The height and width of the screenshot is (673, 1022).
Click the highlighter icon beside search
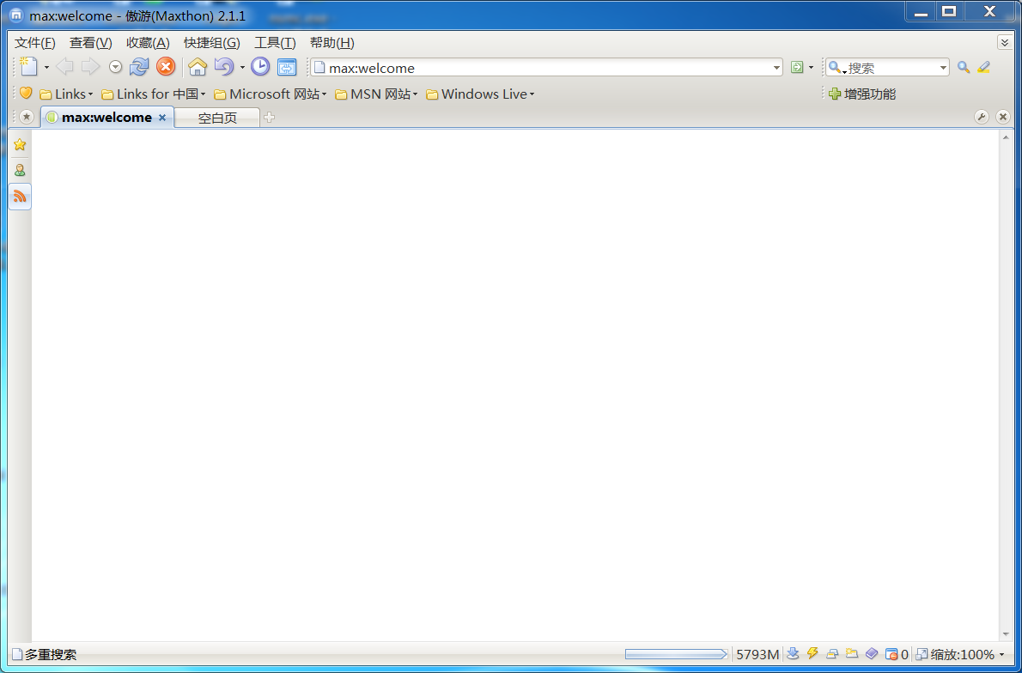click(x=983, y=68)
